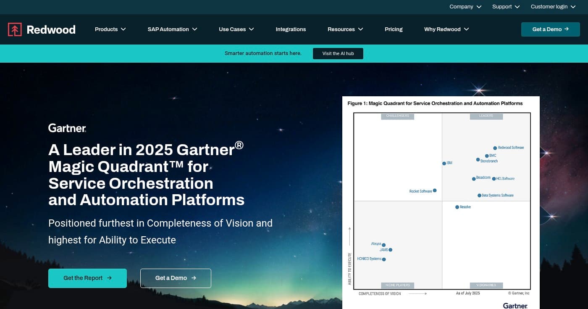This screenshot has width=588, height=309.
Task: Click the Integrations navigation link
Action: coord(291,29)
